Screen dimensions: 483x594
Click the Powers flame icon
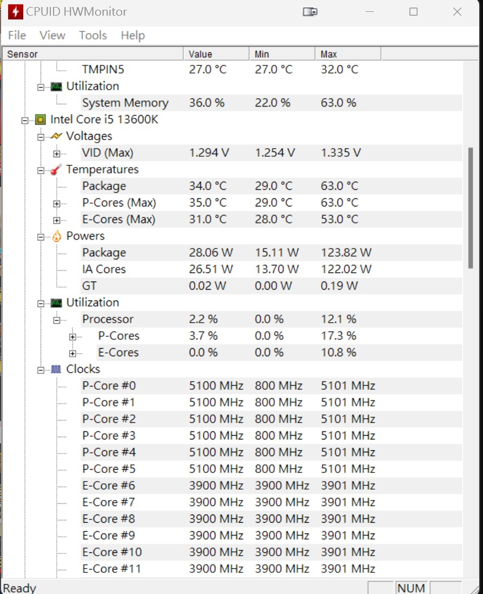coord(56,236)
